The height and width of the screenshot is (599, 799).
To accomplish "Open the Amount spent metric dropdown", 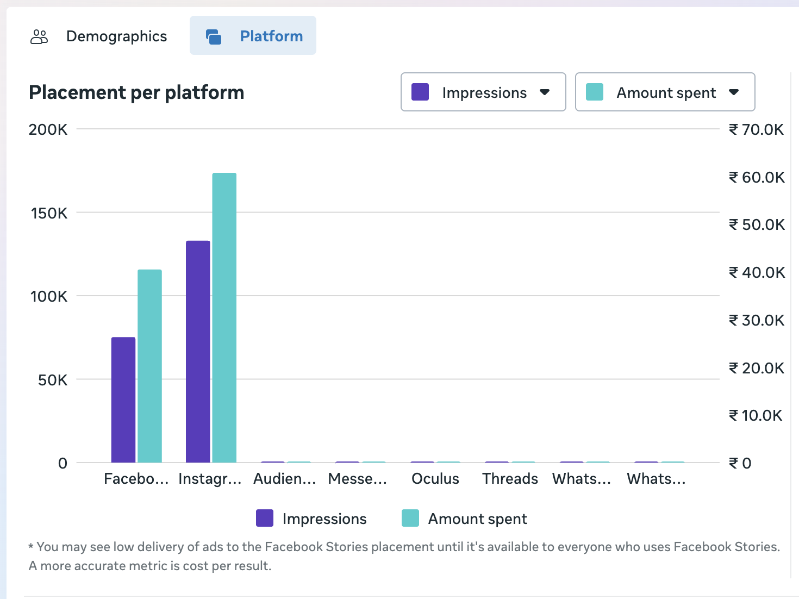I will click(x=665, y=92).
